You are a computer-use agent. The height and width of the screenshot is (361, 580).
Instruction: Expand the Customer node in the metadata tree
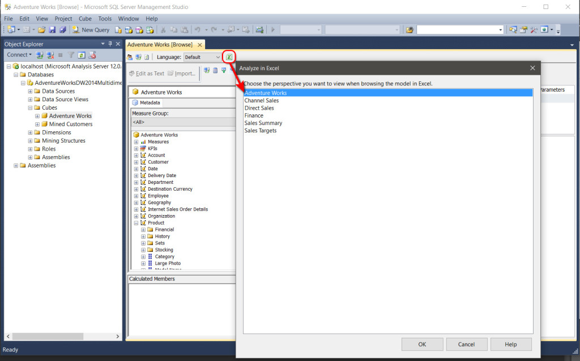(135, 162)
